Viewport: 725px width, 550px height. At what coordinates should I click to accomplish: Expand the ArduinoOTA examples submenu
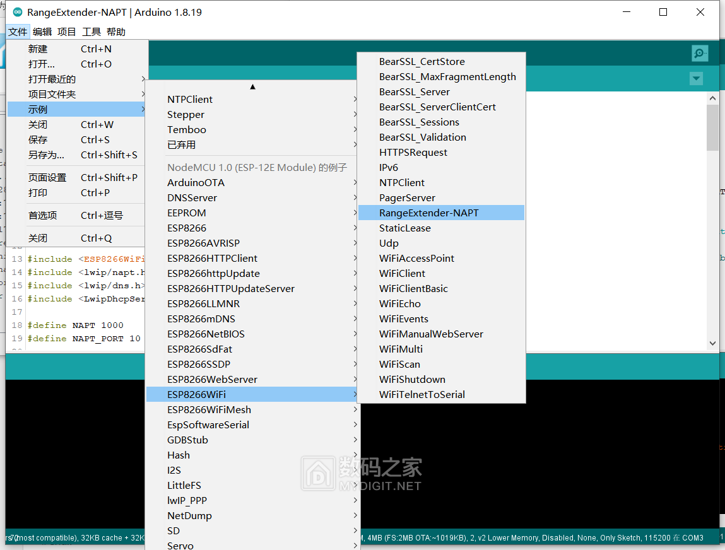[252, 182]
